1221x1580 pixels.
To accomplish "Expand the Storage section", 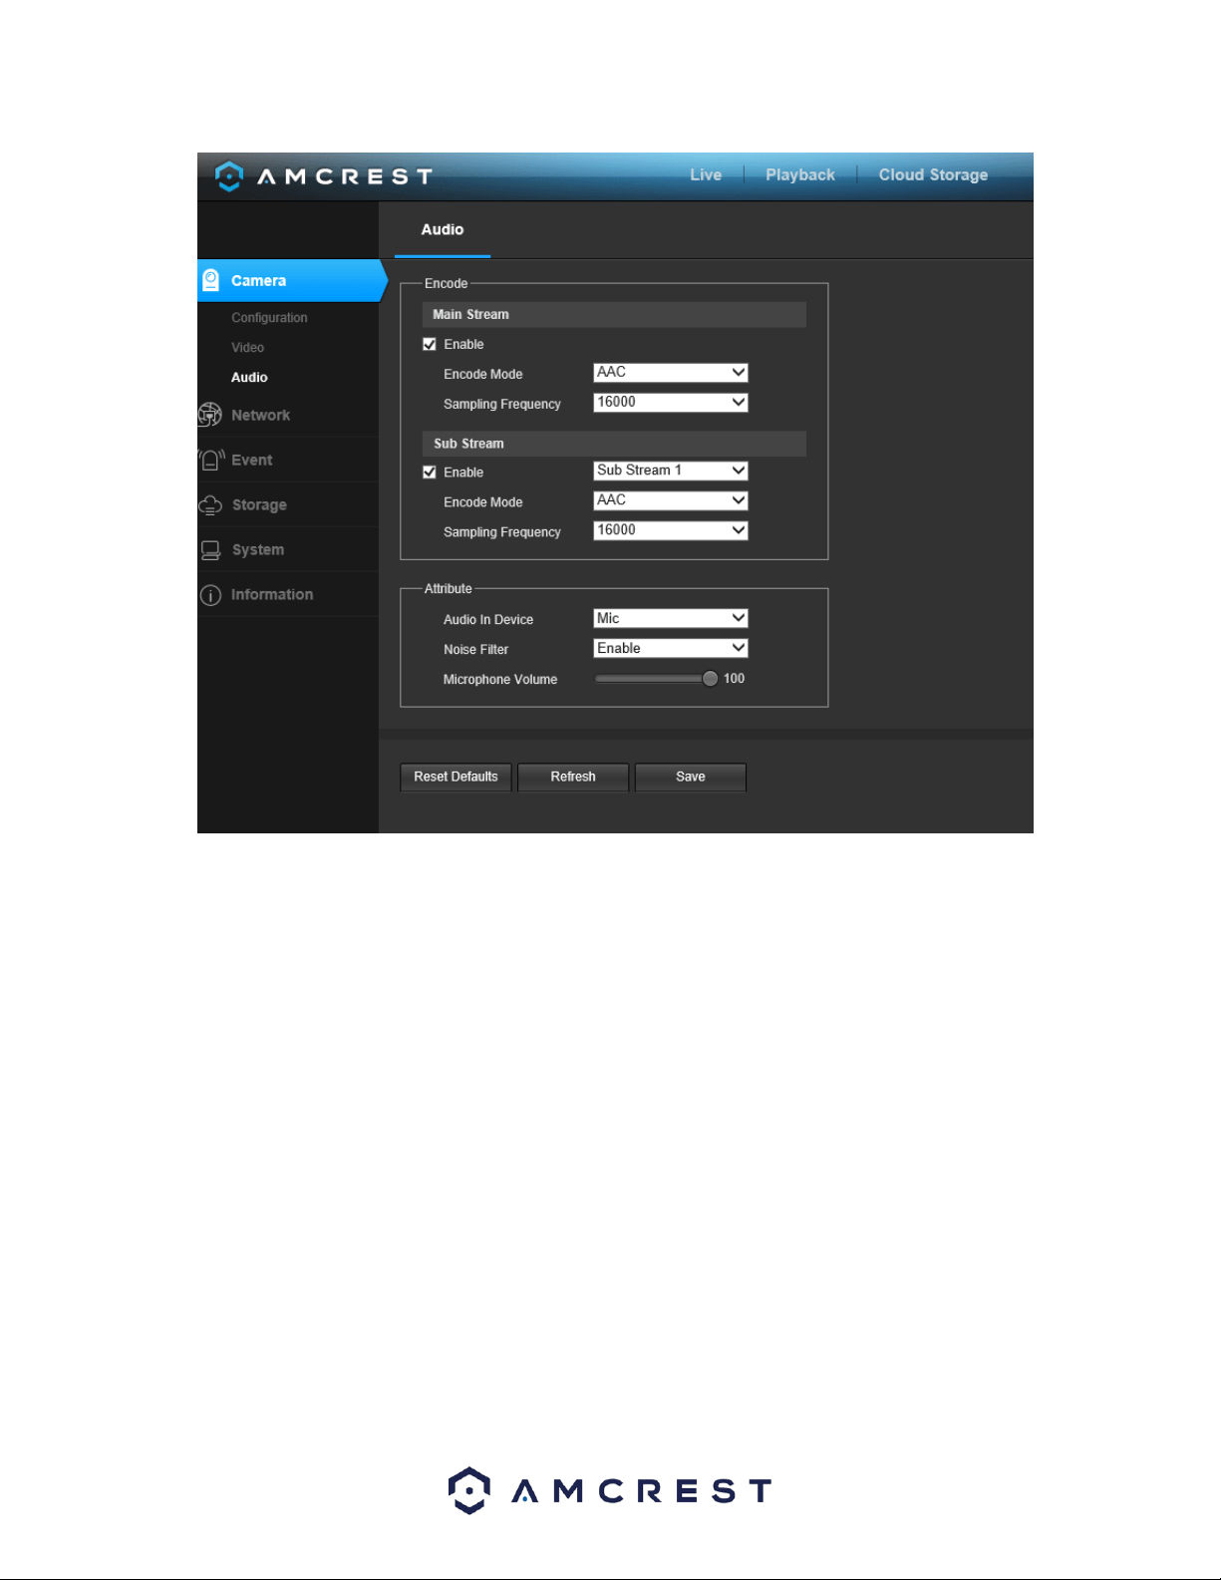I will [288, 505].
